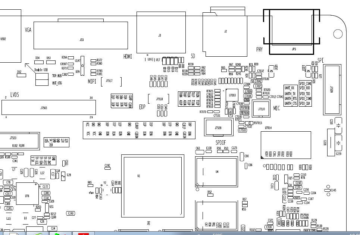This screenshot has width=360, height=235.
Task: Click the MIC silkscreen label
Action: point(277,108)
